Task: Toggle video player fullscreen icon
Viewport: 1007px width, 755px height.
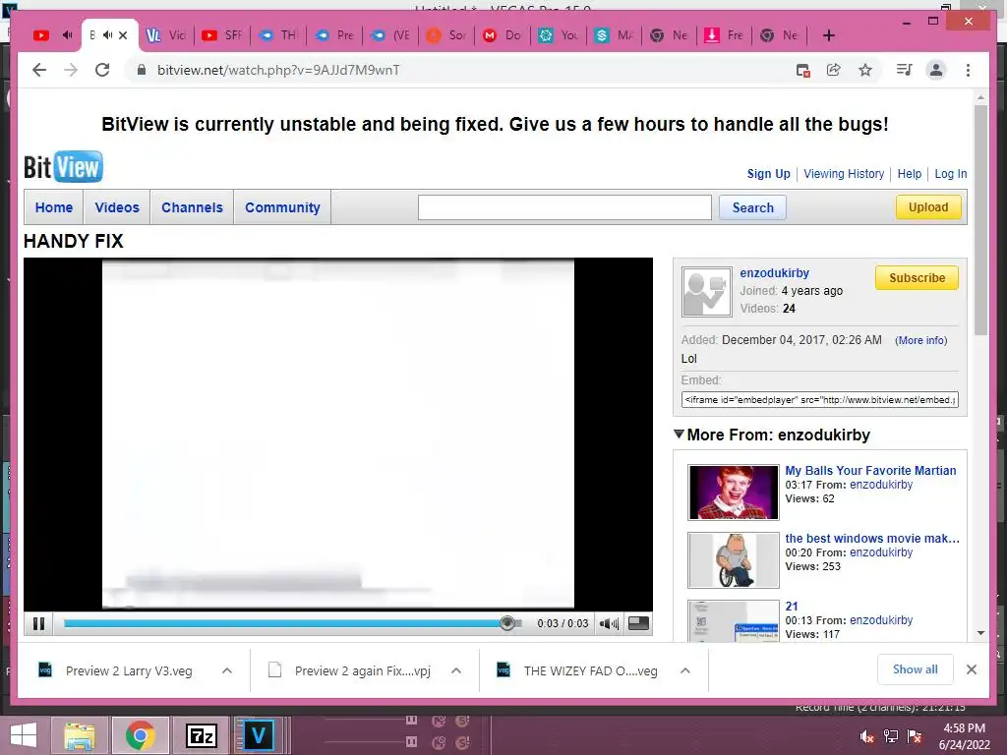Action: pyautogui.click(x=637, y=623)
